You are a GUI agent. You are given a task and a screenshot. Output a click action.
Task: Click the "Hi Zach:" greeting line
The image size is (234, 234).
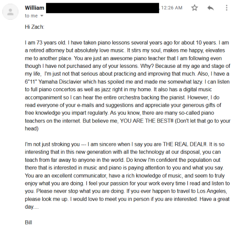click(34, 28)
